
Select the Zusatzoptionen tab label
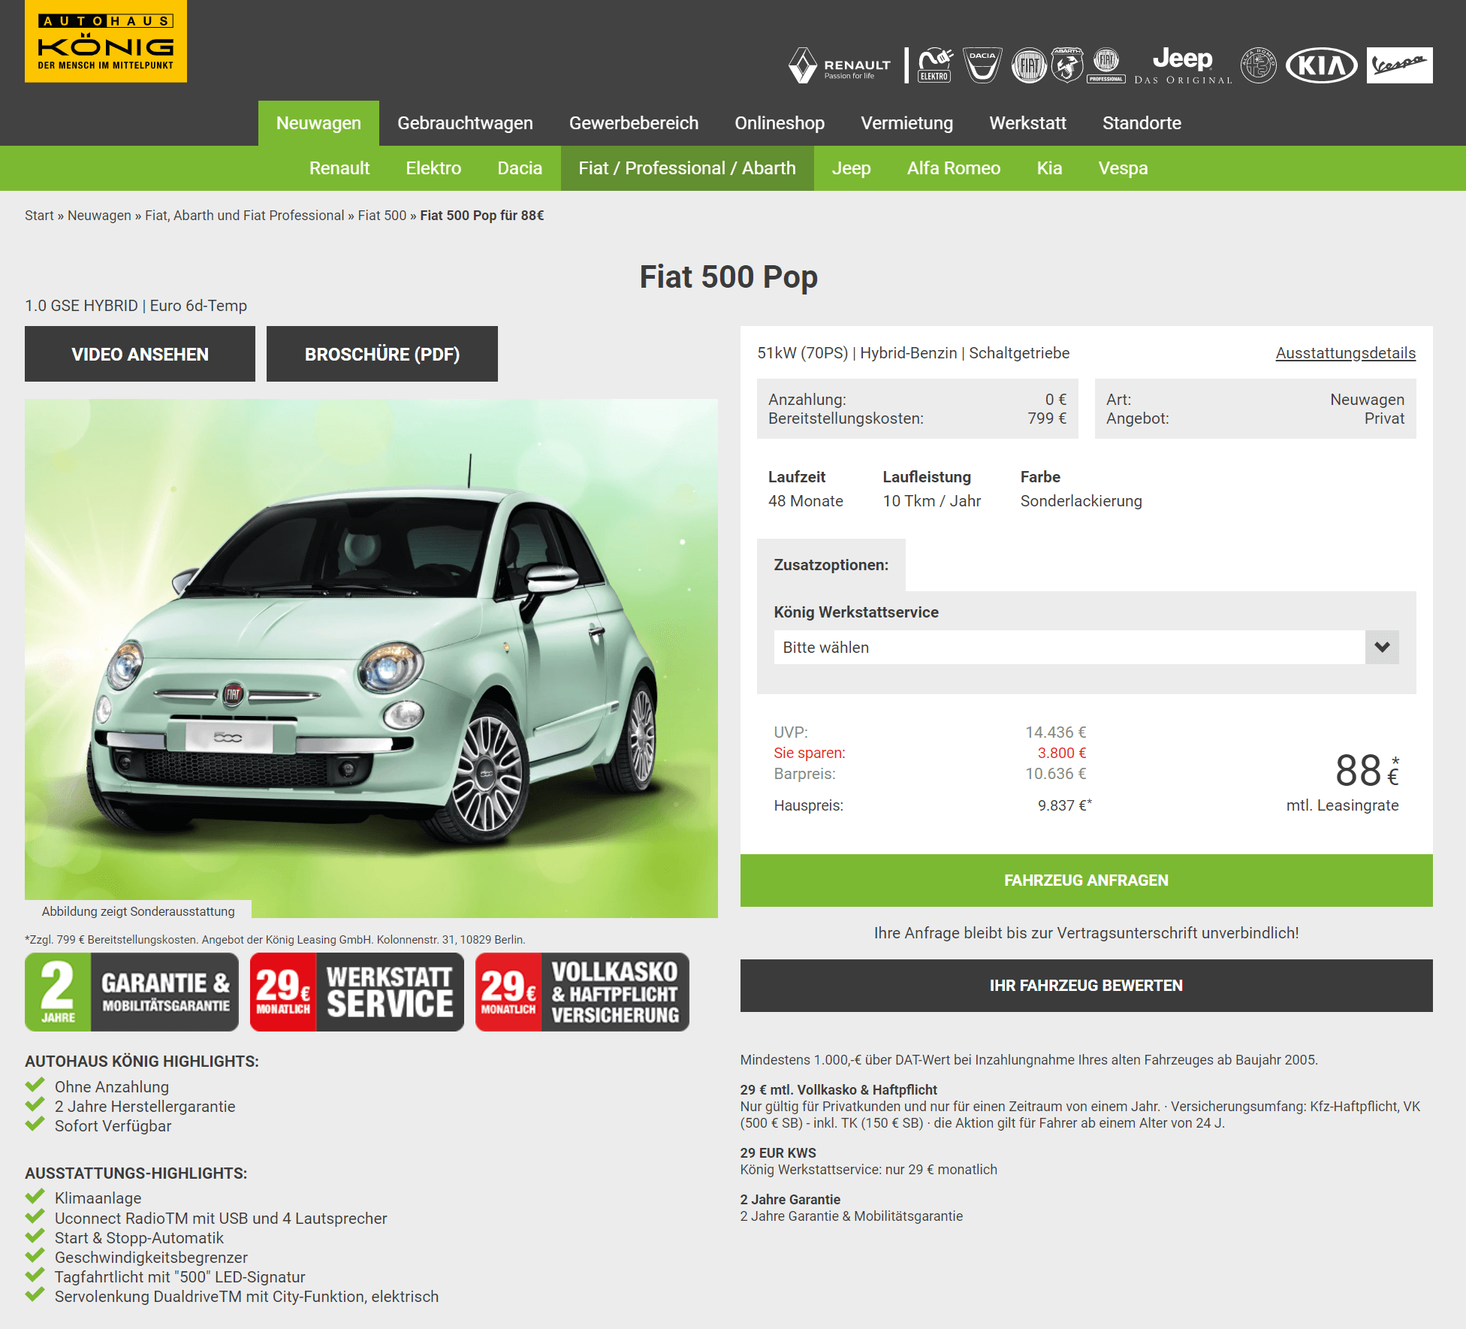point(831,565)
